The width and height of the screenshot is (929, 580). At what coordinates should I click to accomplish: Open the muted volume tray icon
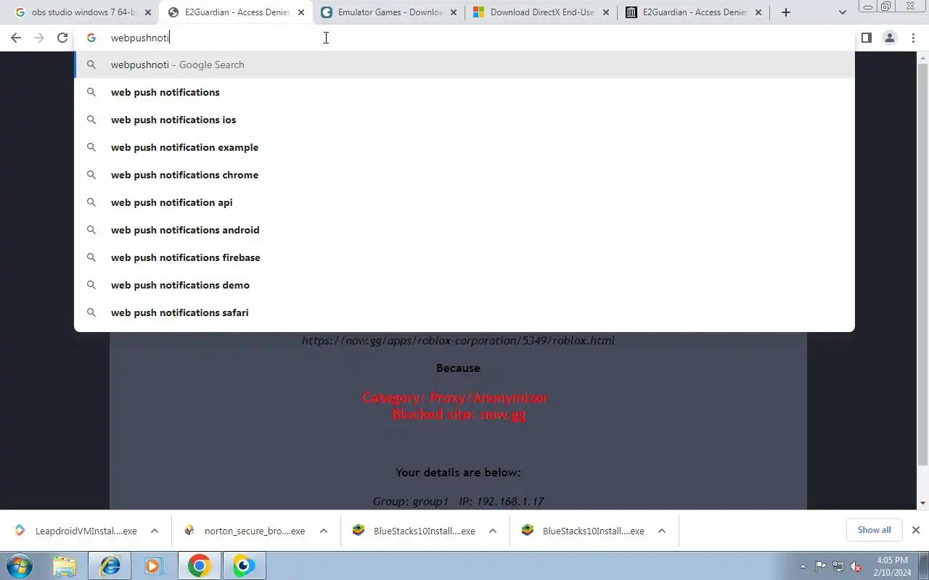pyautogui.click(x=856, y=566)
